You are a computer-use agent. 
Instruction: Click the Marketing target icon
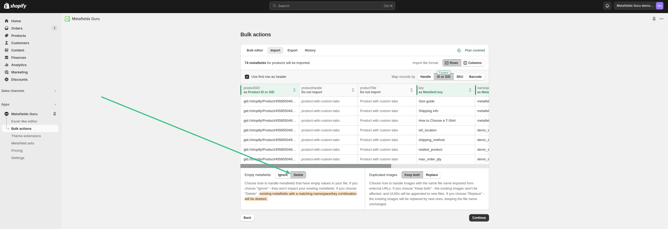point(7,72)
